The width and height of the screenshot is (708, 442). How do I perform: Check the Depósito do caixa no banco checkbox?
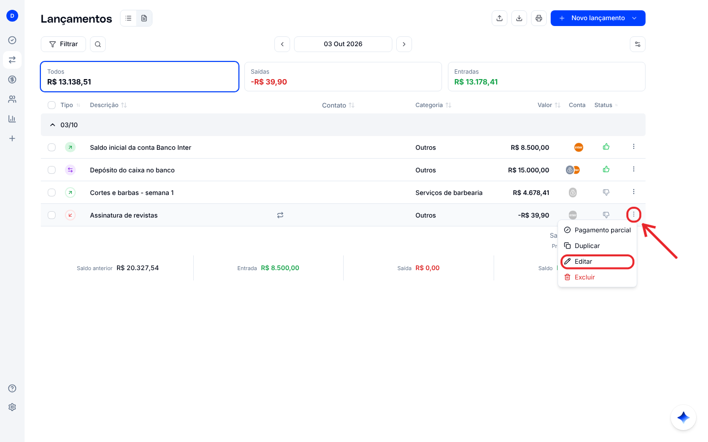coord(52,170)
